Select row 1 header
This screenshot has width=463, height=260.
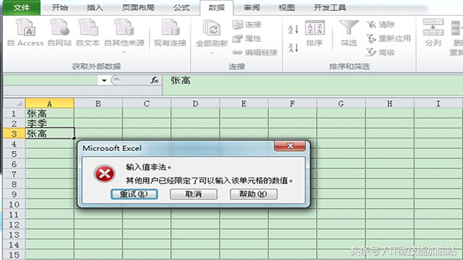(14, 113)
